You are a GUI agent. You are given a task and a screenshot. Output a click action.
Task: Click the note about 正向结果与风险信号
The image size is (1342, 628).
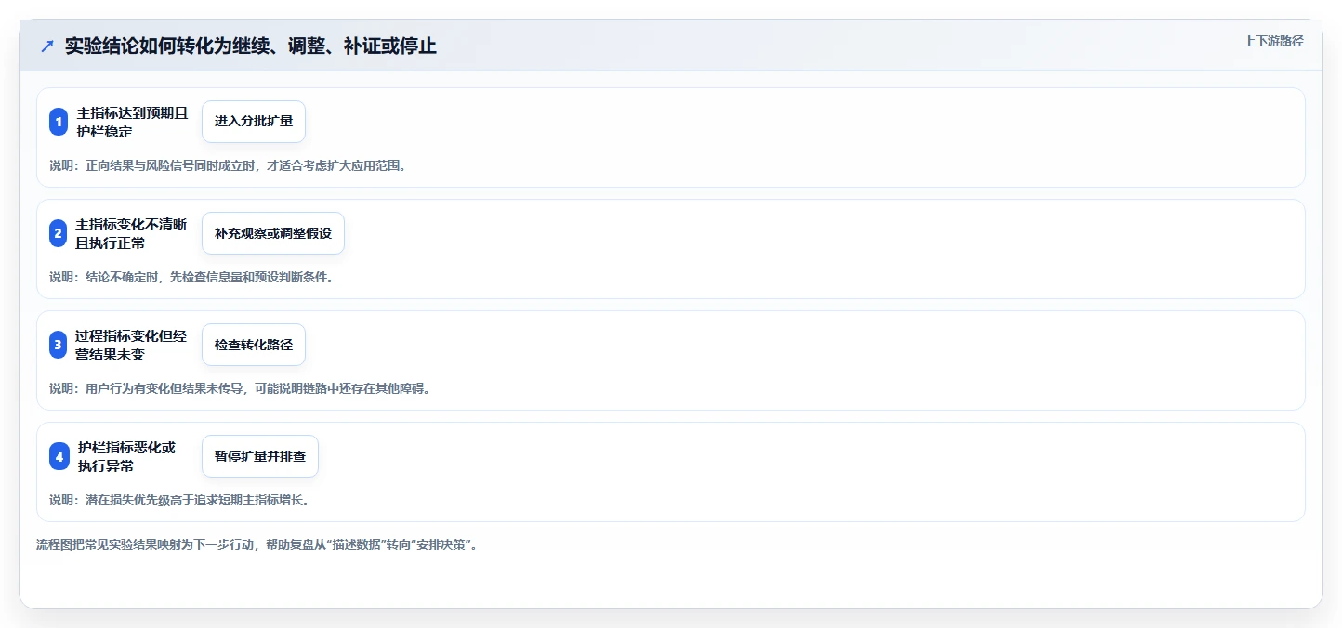(229, 165)
